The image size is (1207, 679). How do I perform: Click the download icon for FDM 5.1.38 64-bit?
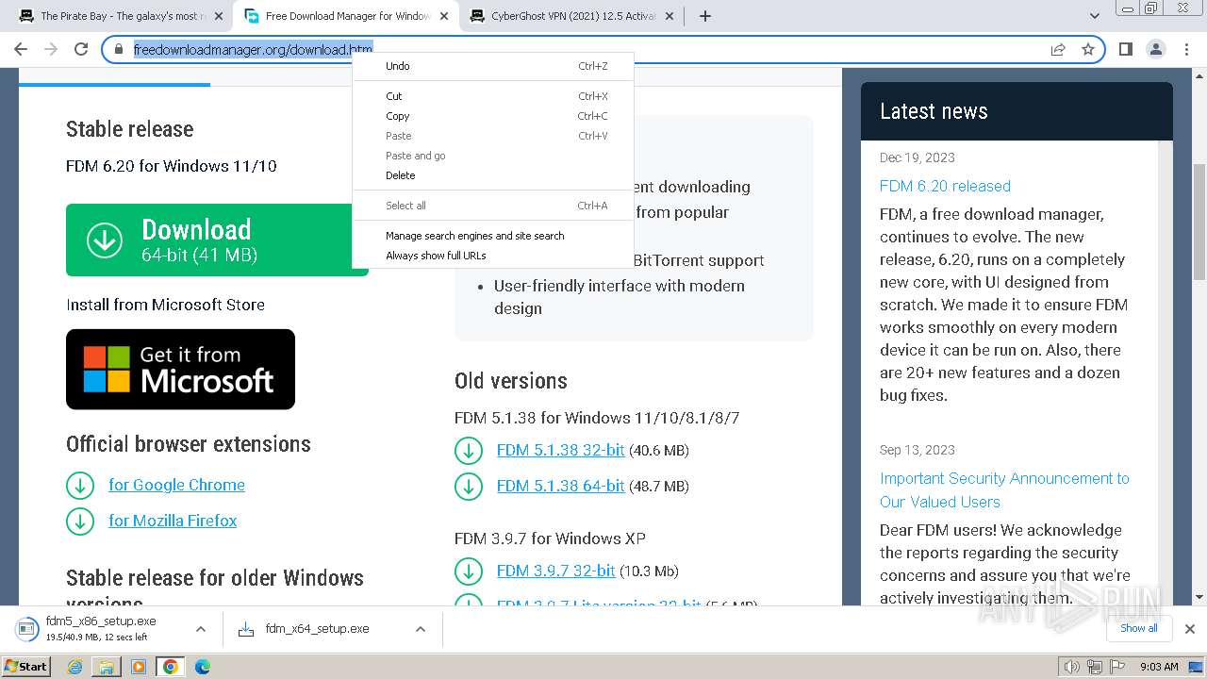coord(469,487)
